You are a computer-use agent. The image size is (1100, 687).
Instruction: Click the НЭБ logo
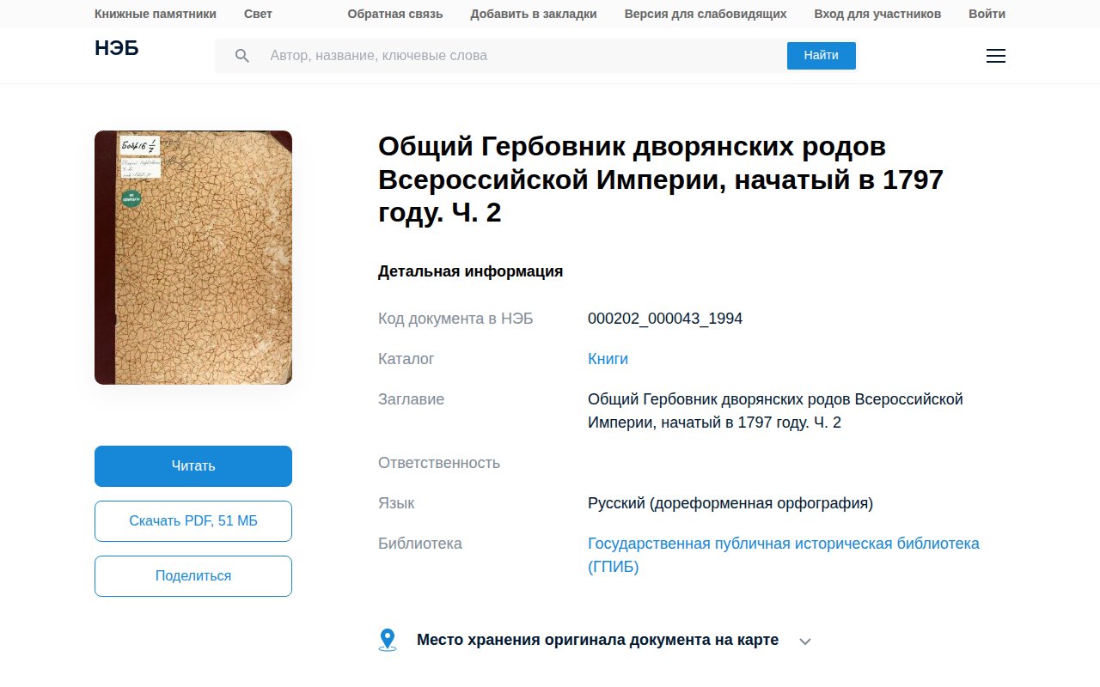117,49
